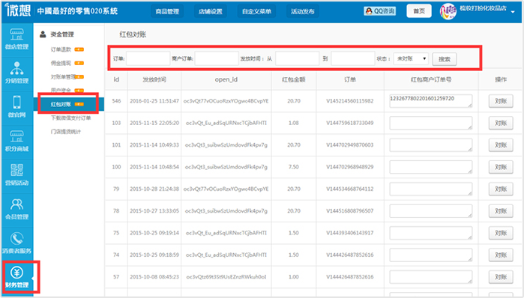This screenshot has height=298, width=524.
Task: Click merchant order field for id 74
Action: pos(431,255)
